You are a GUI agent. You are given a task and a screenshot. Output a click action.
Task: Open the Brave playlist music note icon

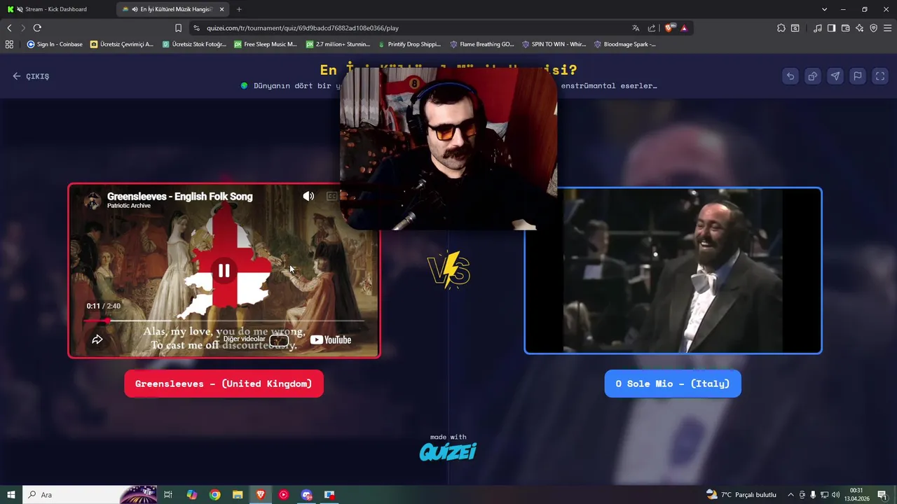[818, 28]
